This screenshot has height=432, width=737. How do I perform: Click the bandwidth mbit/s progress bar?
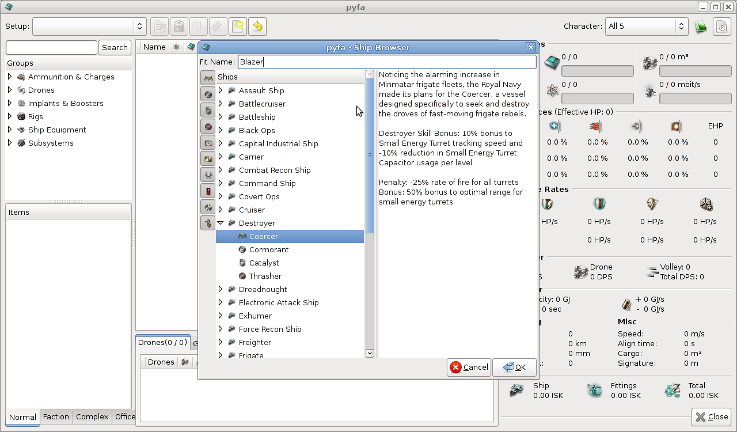pos(695,98)
